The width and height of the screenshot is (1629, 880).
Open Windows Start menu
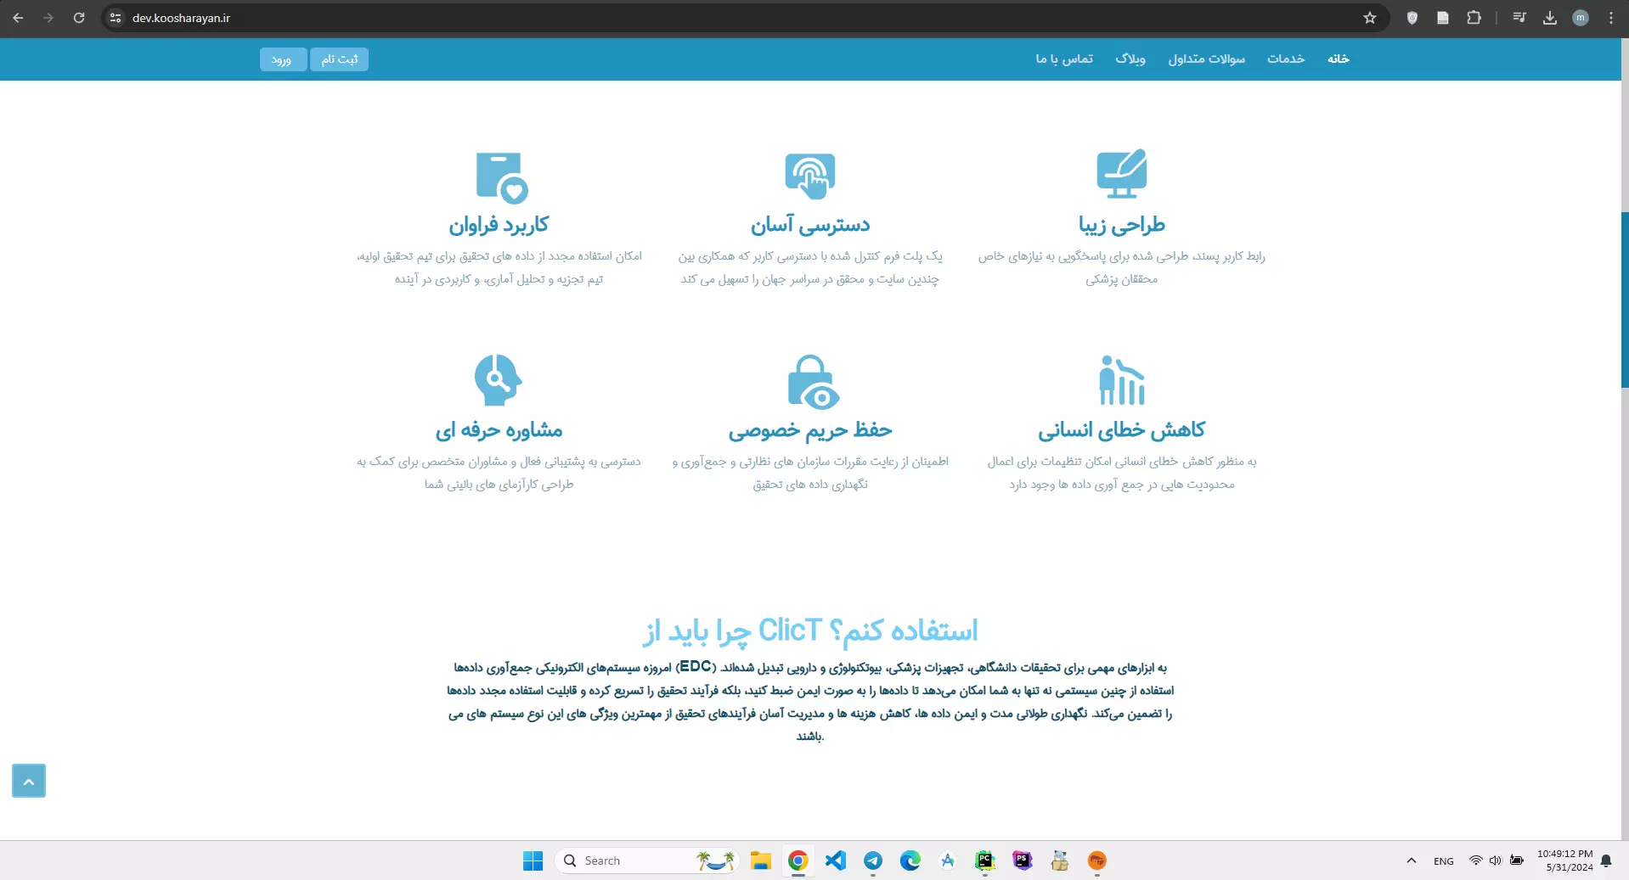(533, 860)
